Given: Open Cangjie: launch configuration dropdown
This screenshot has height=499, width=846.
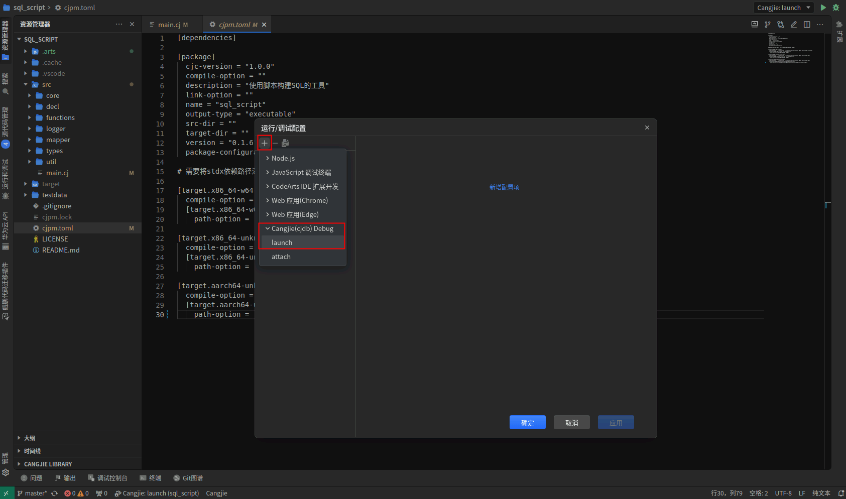Looking at the screenshot, I should tap(783, 8).
